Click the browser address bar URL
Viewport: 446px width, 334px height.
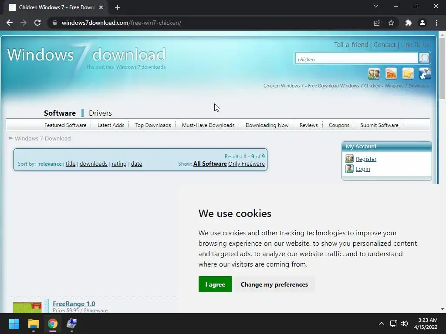(x=122, y=23)
